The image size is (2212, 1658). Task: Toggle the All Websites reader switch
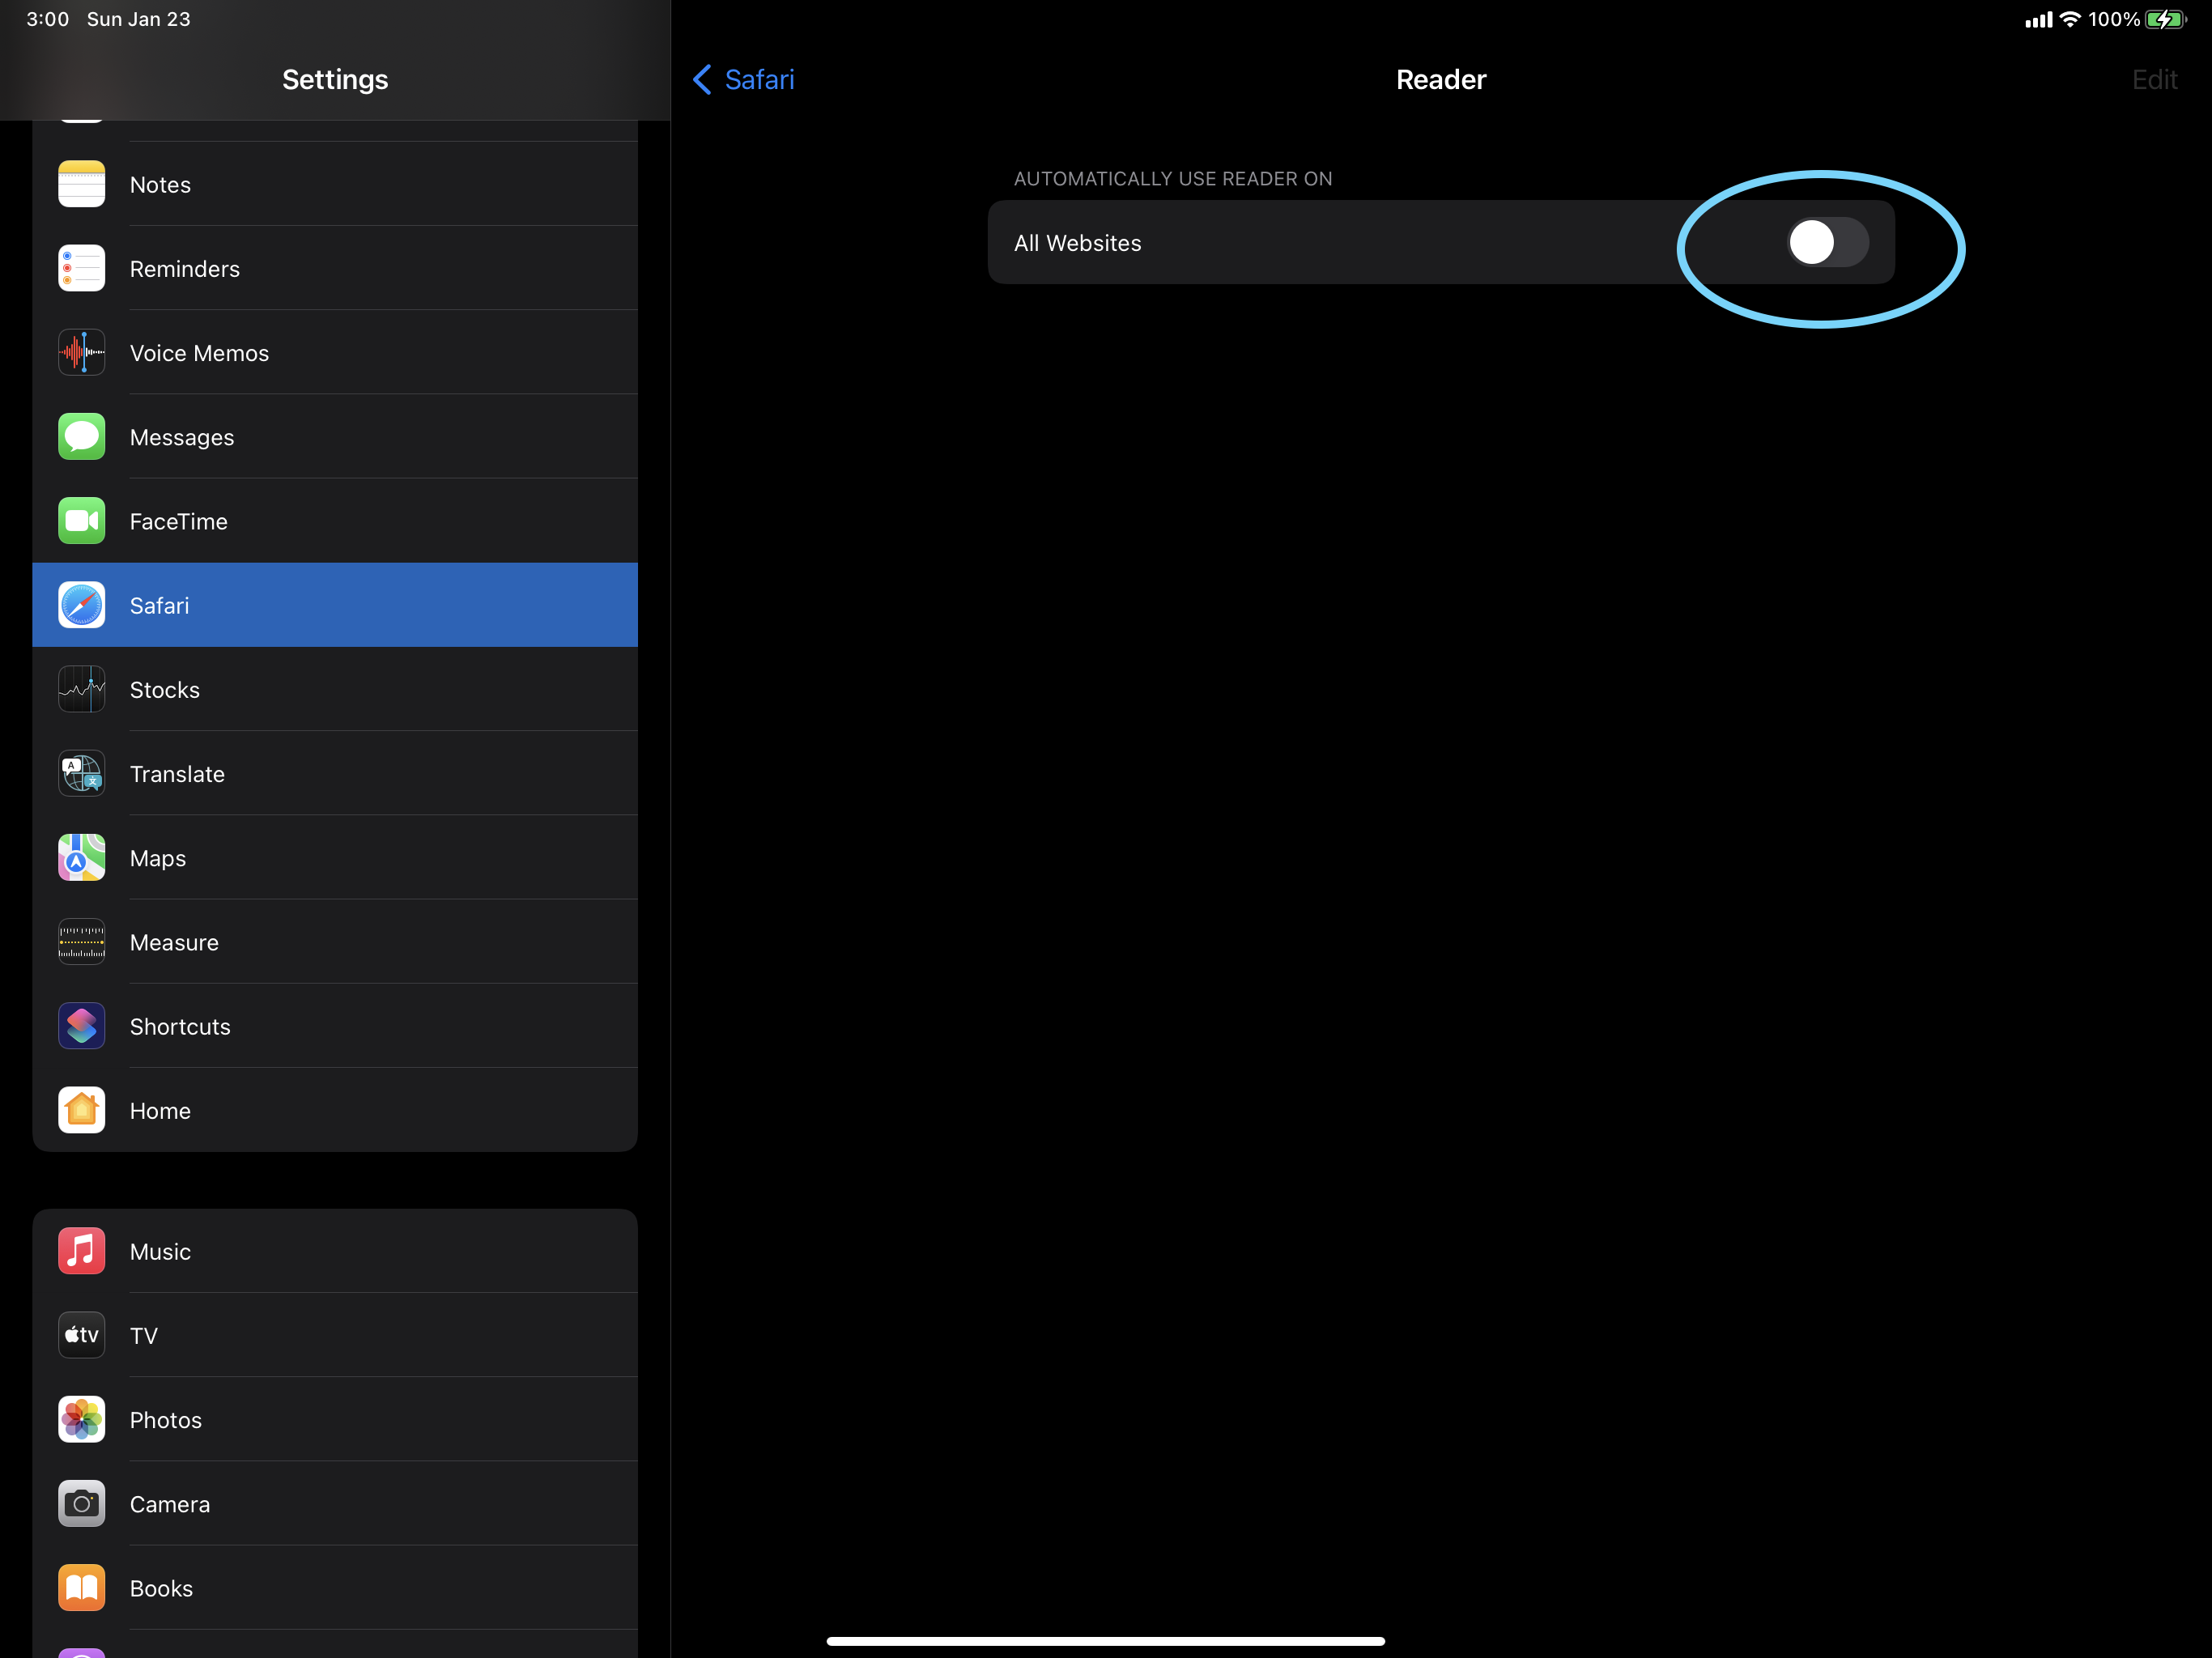click(x=1827, y=242)
